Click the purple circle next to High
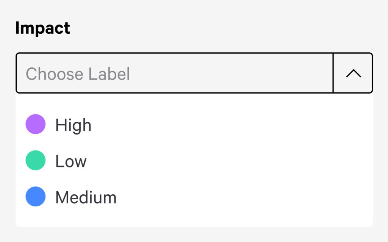This screenshot has width=388, height=242. click(x=36, y=124)
